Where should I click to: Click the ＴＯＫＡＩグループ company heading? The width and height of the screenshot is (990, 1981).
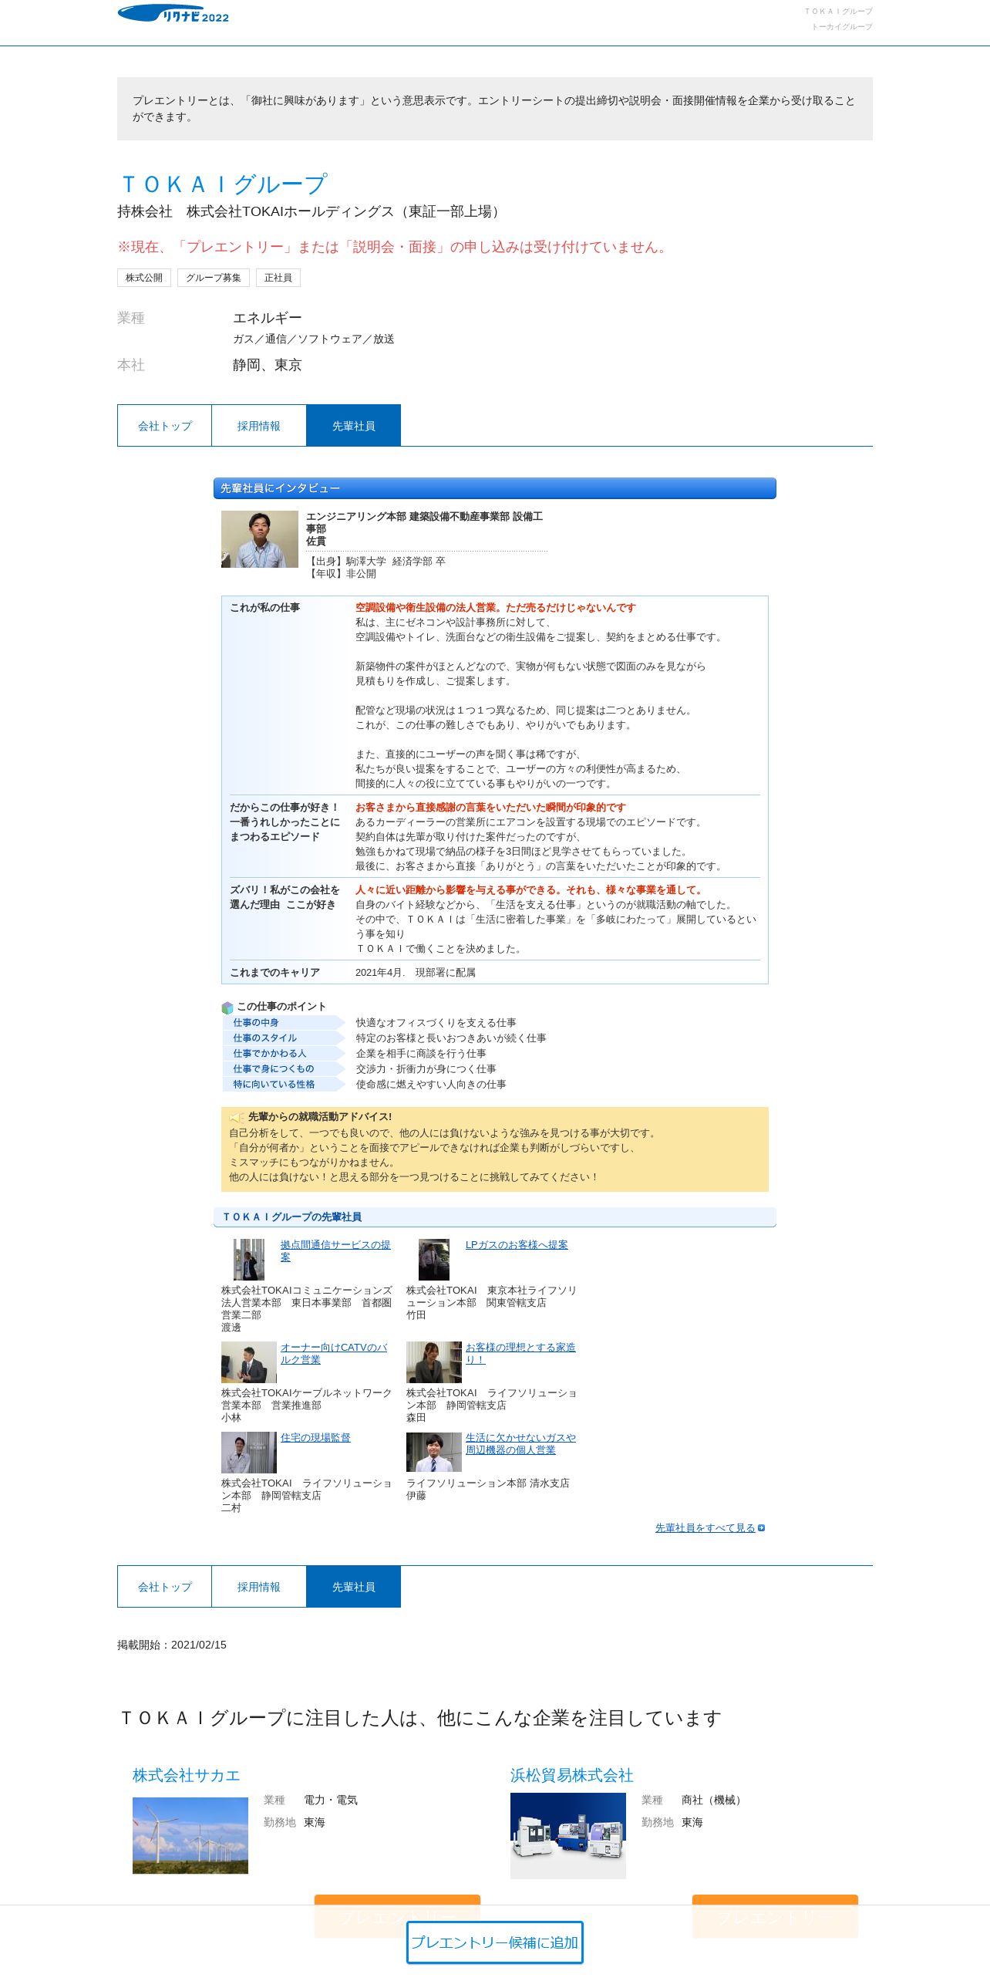point(224,184)
